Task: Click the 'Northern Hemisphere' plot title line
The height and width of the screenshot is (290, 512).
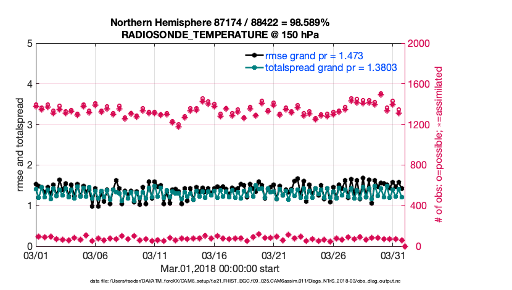Action: (220, 23)
